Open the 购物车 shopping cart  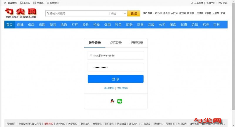coord(48,3)
